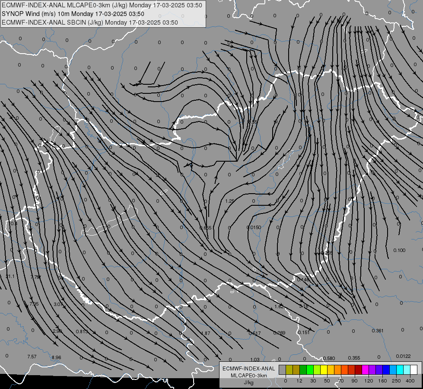Click the map value 0.361

[377, 331]
